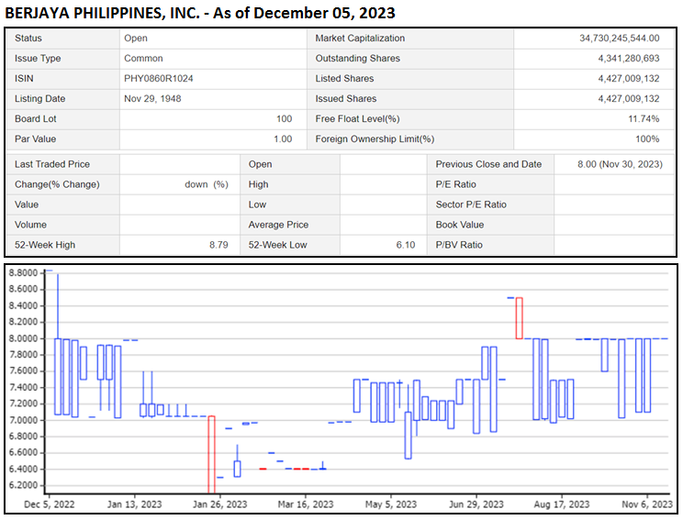Click the Listing Date Nov 29, 1948
Image resolution: width=683 pixels, height=520 pixels.
click(152, 99)
